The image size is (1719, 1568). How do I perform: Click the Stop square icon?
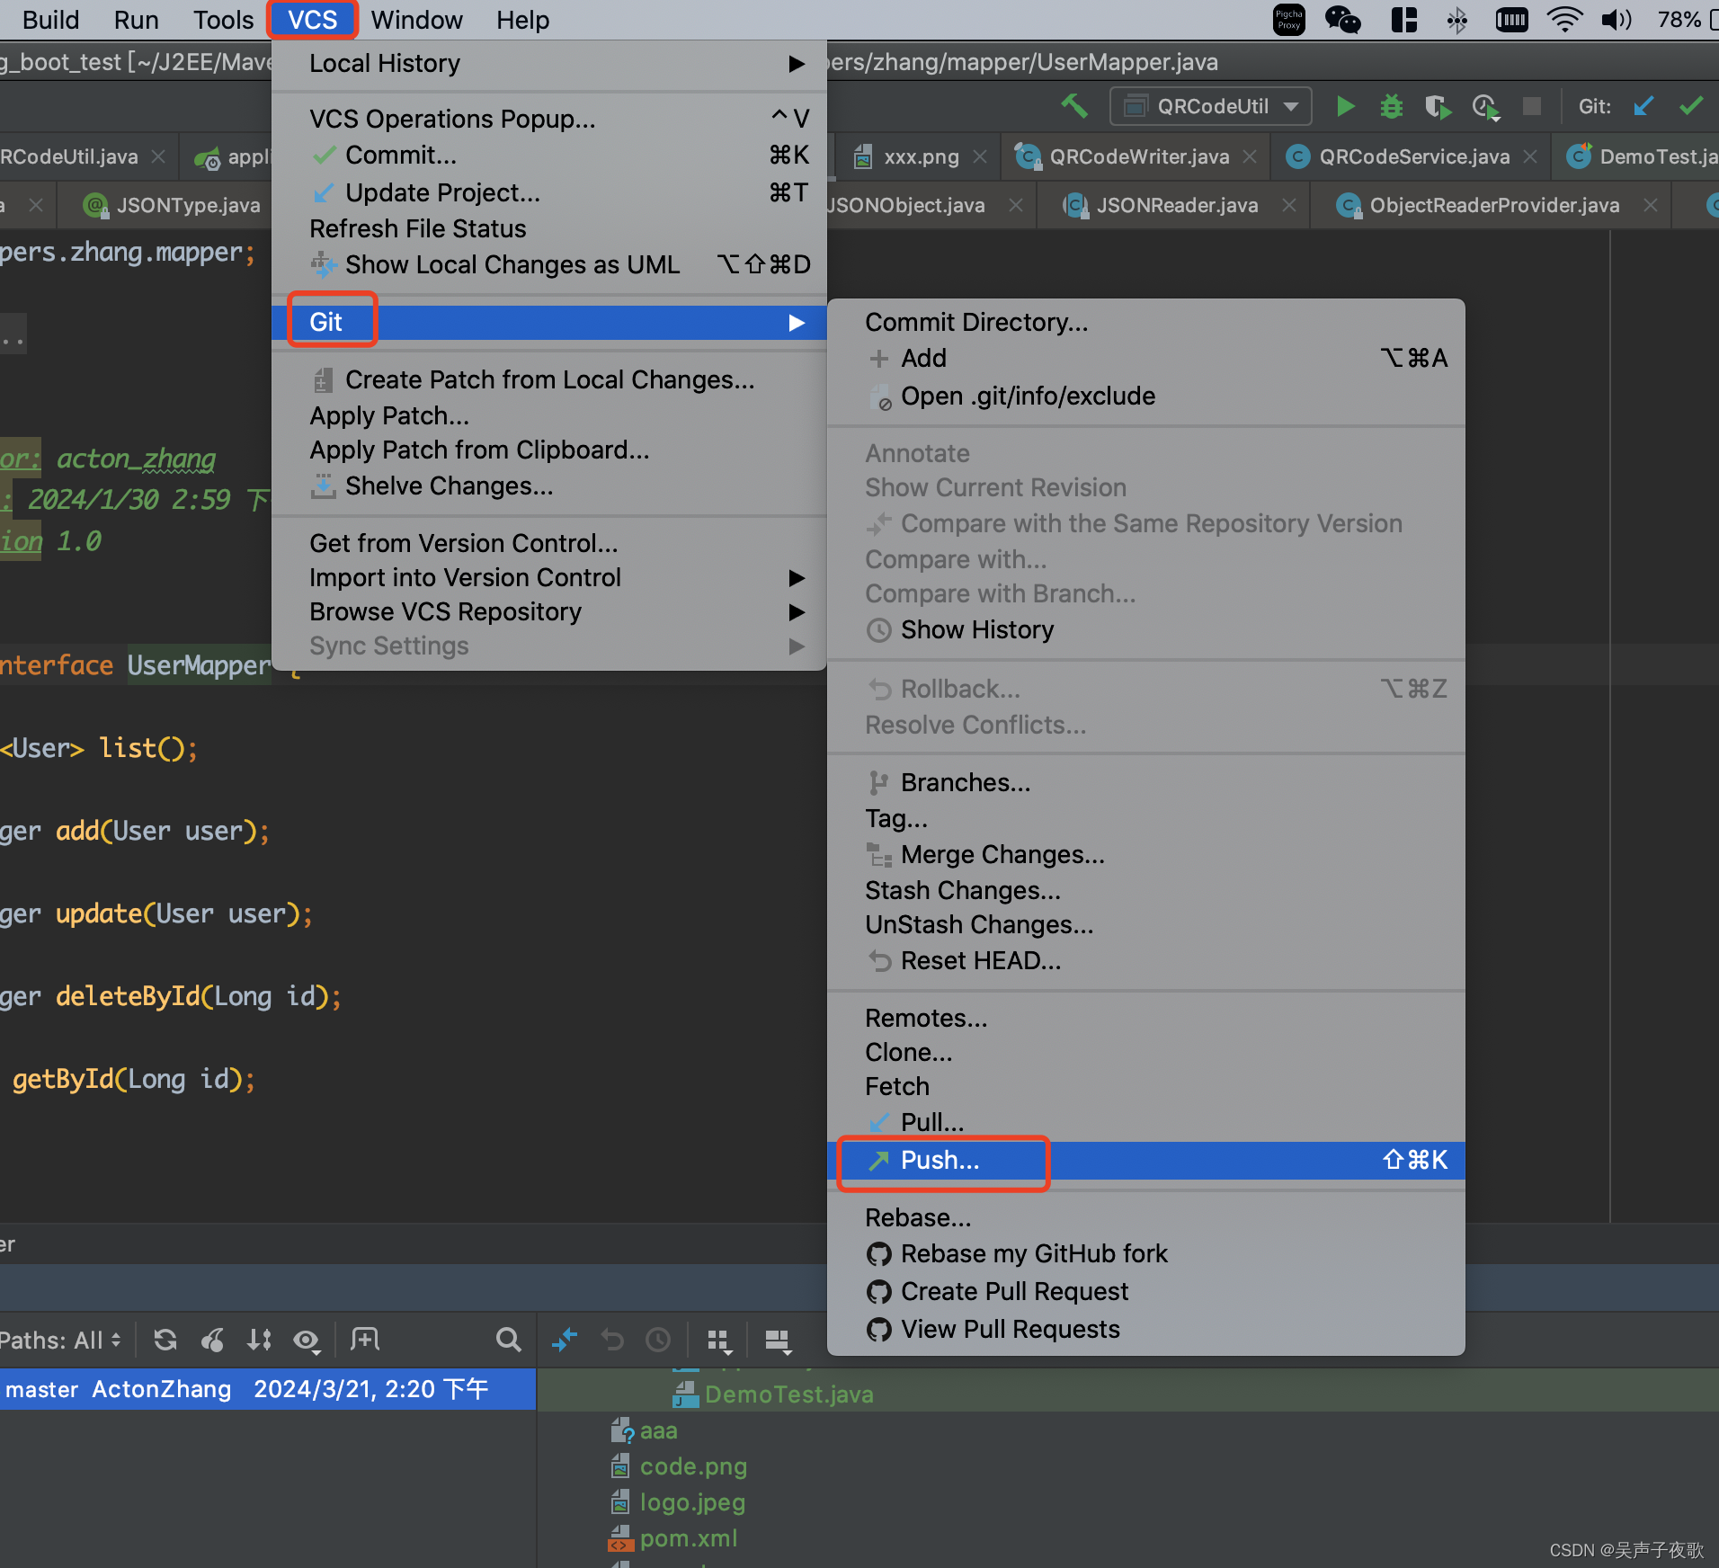click(1532, 106)
